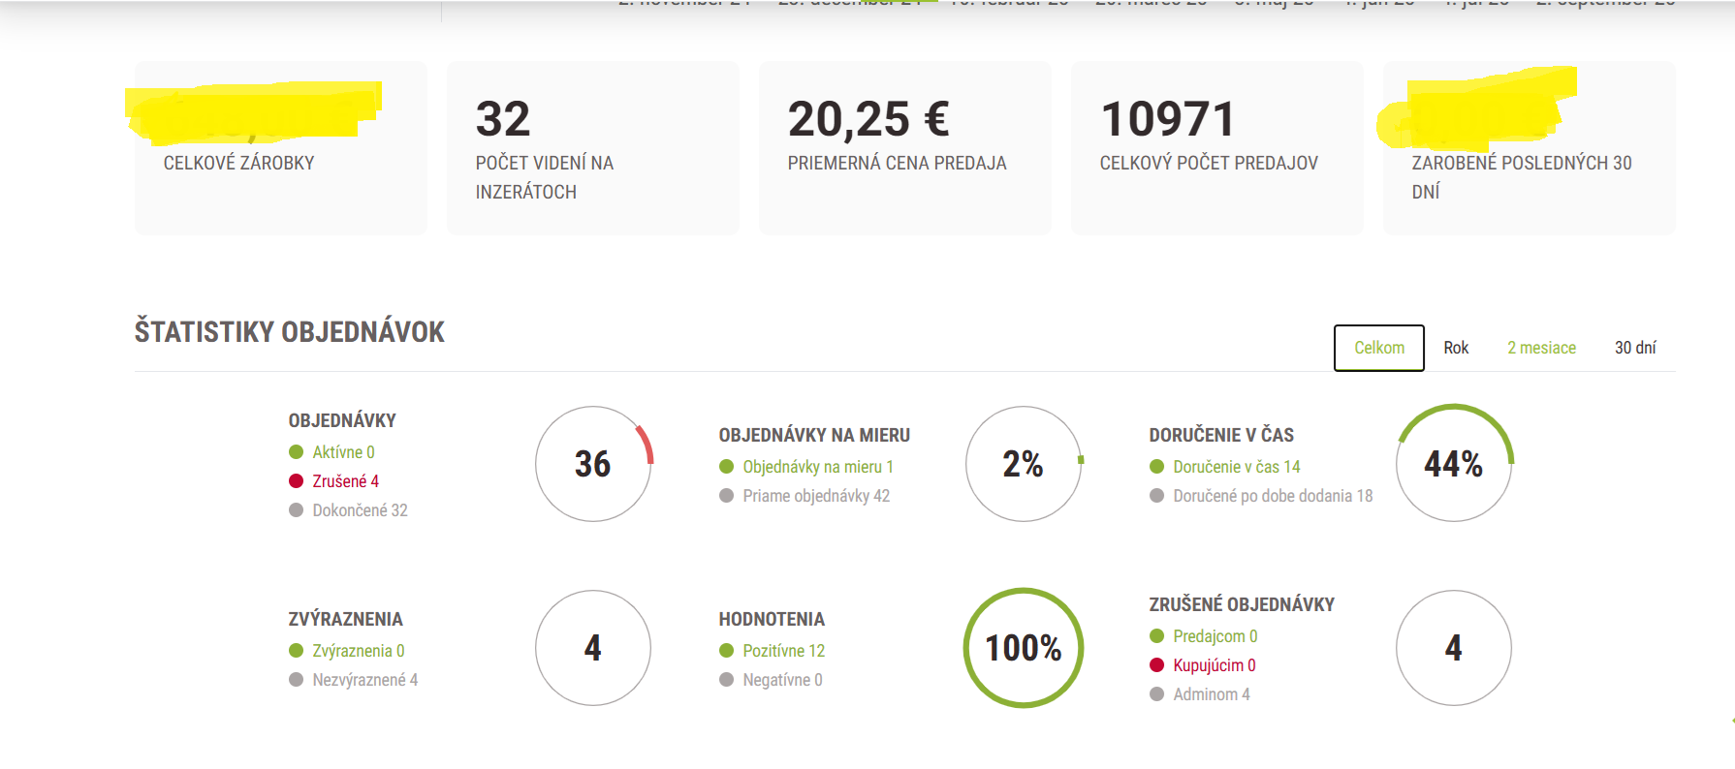Click the green dot beside Aktívne 0
This screenshot has width=1735, height=769.
(x=297, y=452)
